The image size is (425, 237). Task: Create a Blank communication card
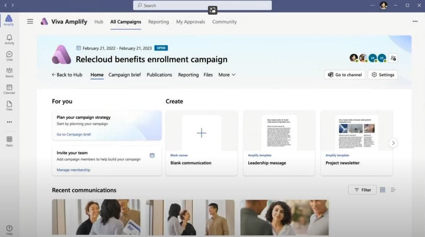[x=201, y=143]
